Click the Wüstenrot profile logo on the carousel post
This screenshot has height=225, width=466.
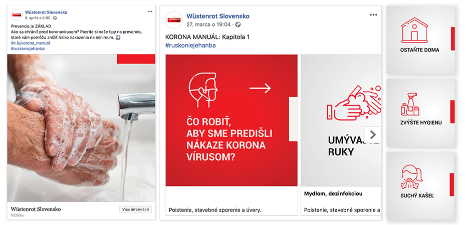point(174,20)
